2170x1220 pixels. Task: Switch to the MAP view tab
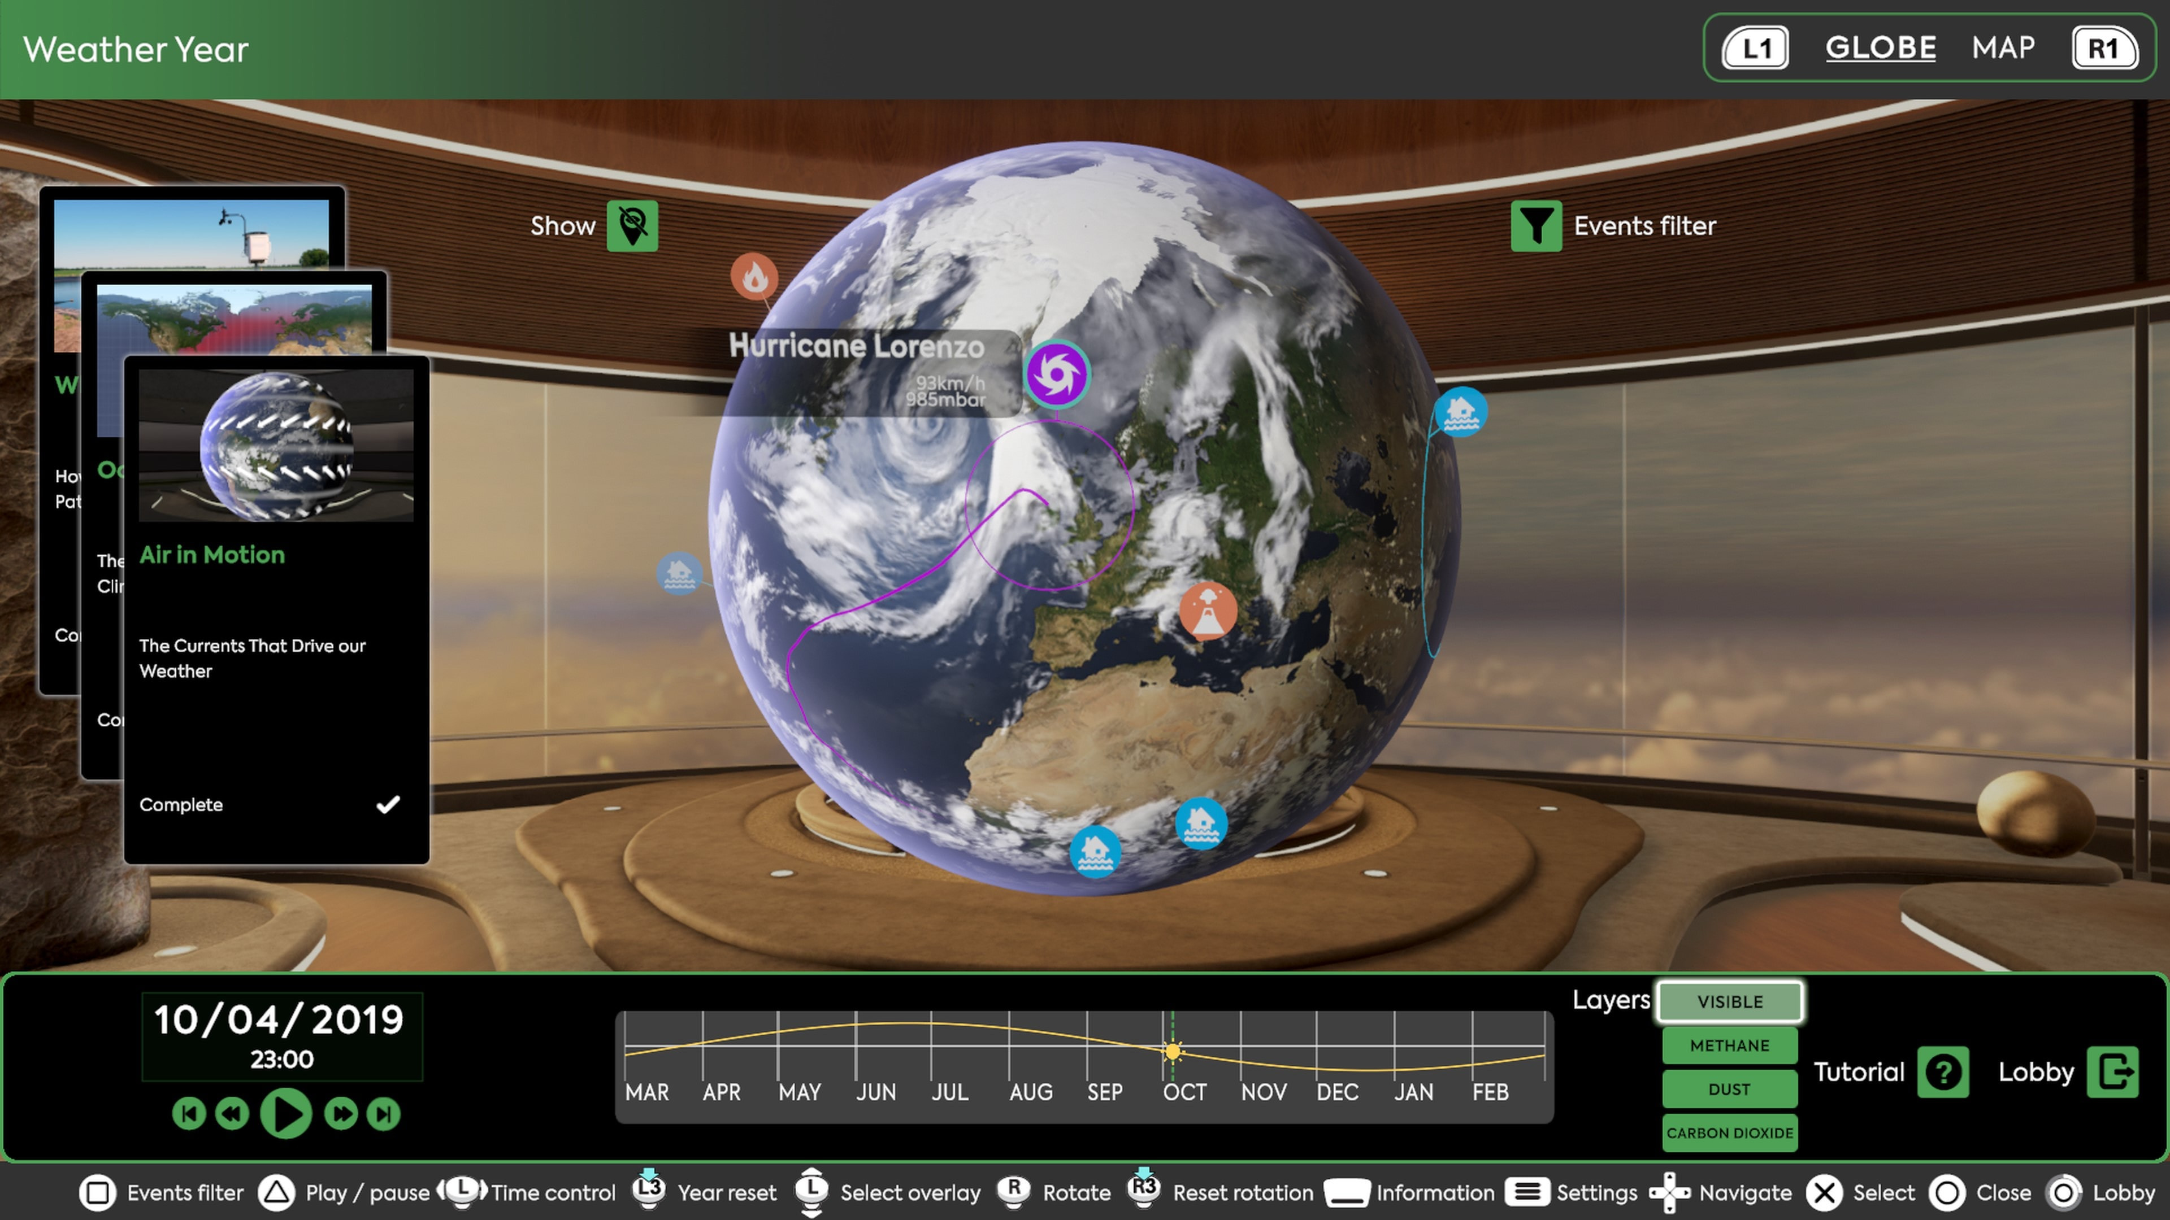pyautogui.click(x=2002, y=48)
